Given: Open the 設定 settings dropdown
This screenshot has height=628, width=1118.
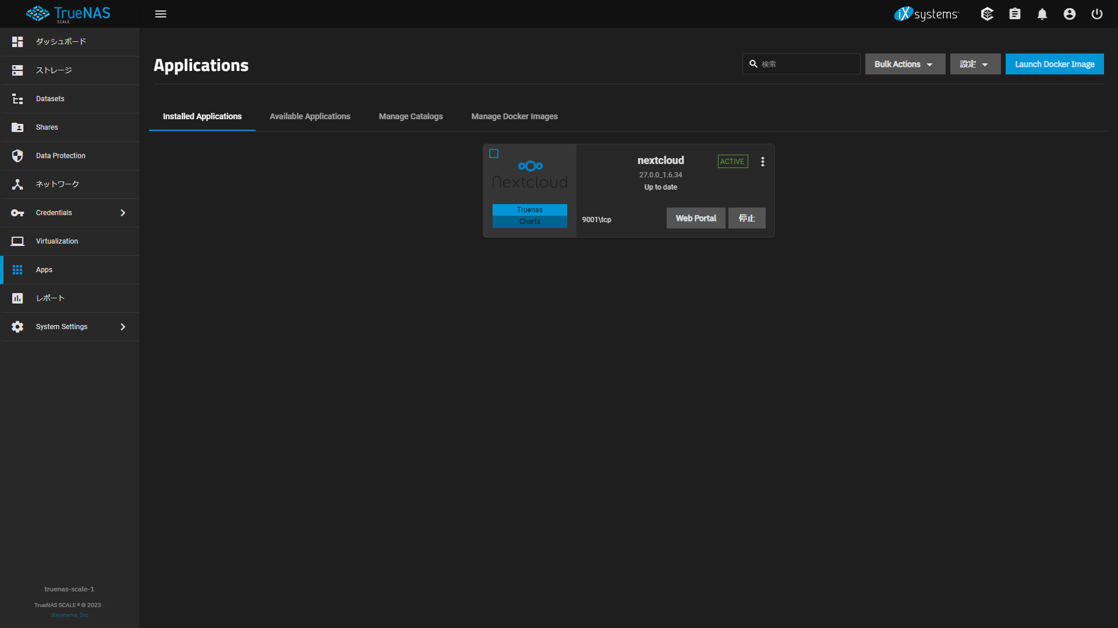Looking at the screenshot, I should 975,64.
